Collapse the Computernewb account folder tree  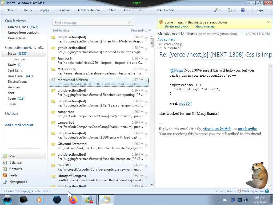25,48
